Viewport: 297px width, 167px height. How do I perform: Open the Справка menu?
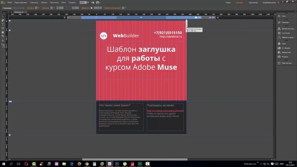(x=72, y=3)
